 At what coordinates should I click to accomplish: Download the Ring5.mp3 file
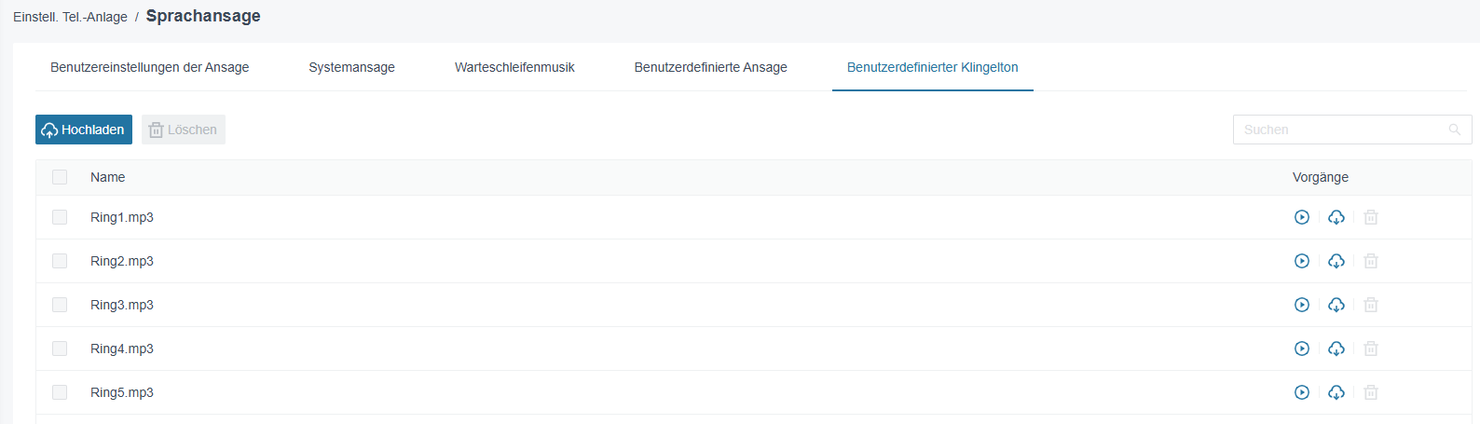[1336, 392]
